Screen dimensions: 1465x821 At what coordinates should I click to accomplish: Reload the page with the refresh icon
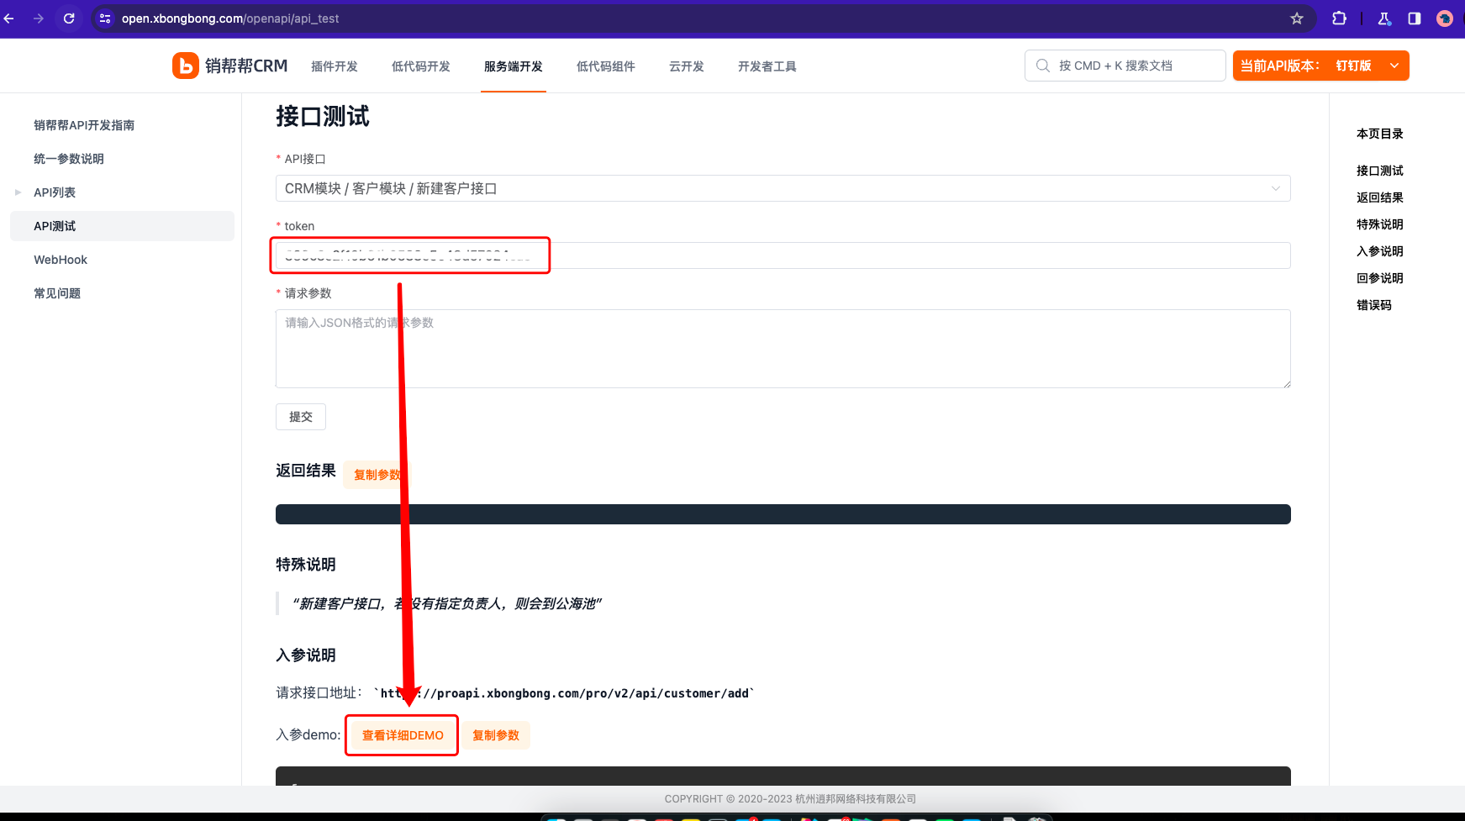[x=69, y=18]
